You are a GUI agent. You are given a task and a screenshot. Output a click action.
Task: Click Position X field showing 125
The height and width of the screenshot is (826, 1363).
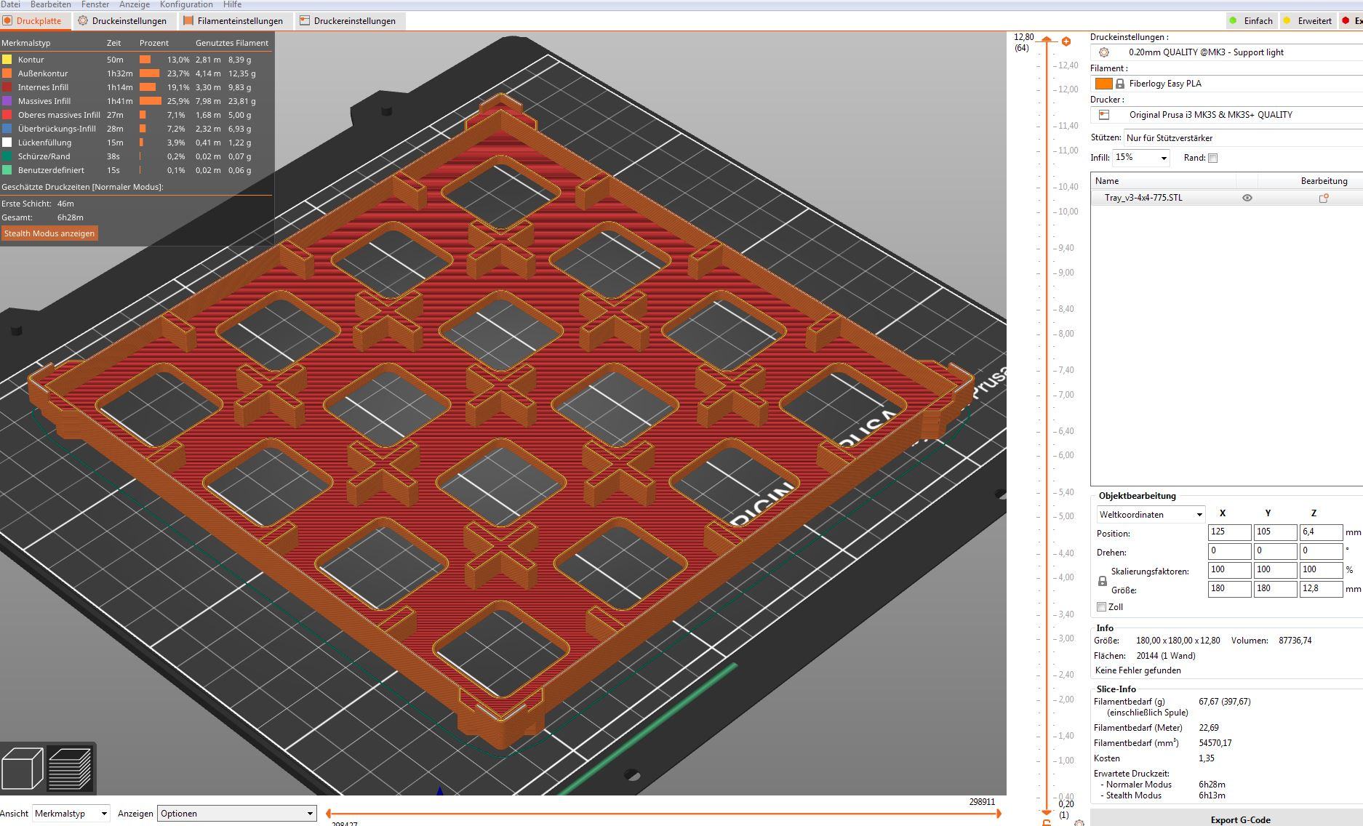[x=1229, y=532]
